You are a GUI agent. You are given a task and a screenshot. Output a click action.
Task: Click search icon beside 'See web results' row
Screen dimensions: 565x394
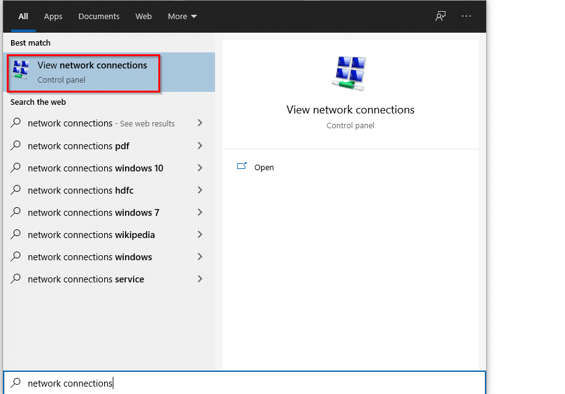[15, 123]
